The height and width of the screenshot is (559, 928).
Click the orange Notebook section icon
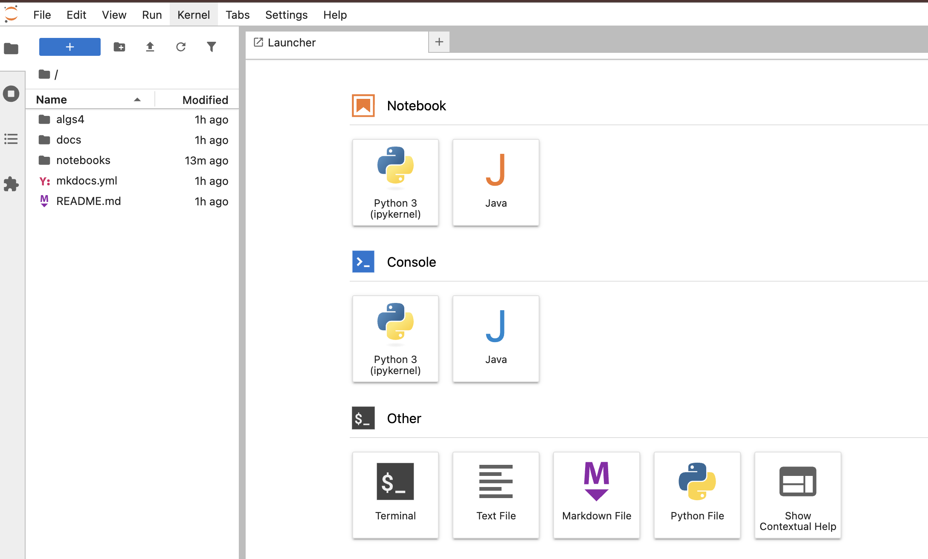[x=363, y=106]
